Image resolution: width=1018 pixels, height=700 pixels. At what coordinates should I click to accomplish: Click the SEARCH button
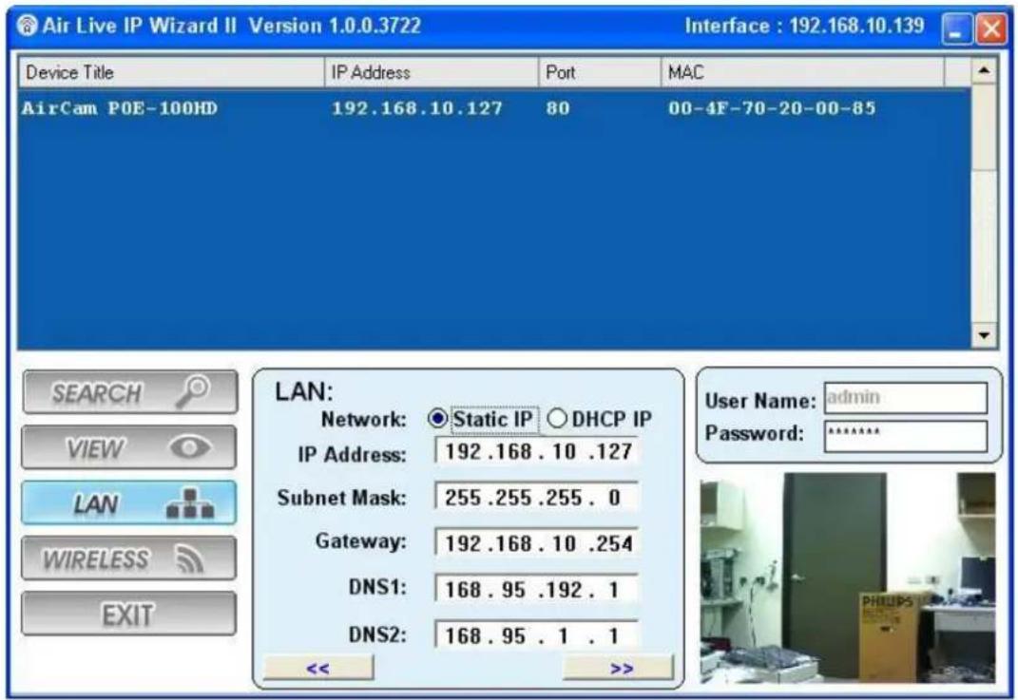point(130,392)
